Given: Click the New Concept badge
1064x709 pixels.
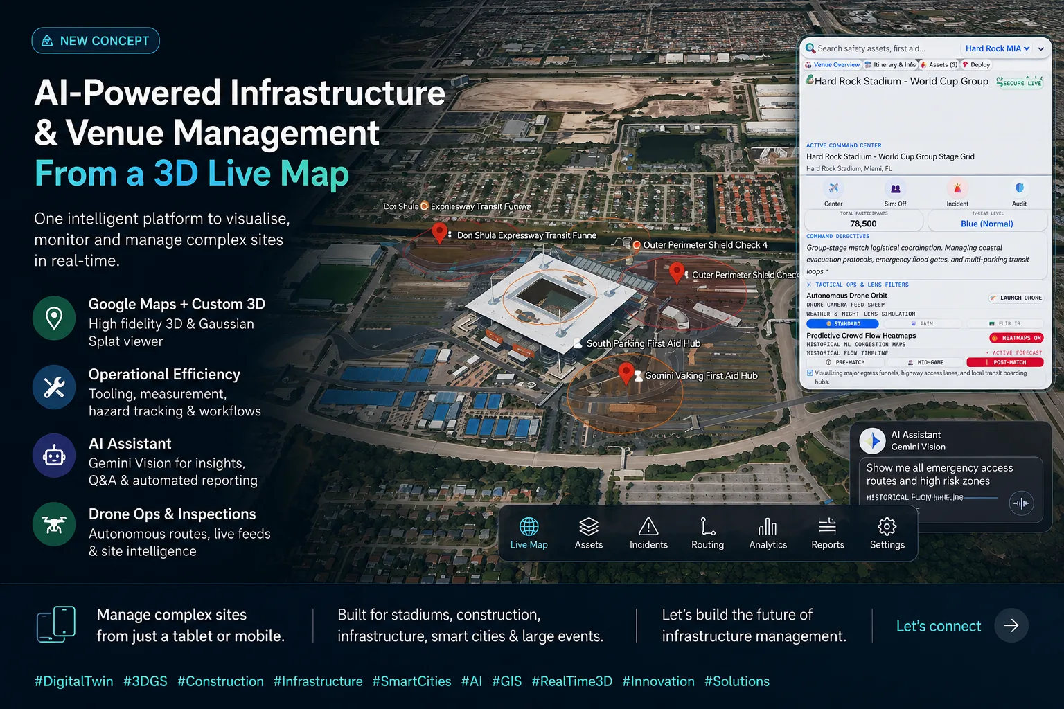Looking at the screenshot, I should (x=96, y=41).
